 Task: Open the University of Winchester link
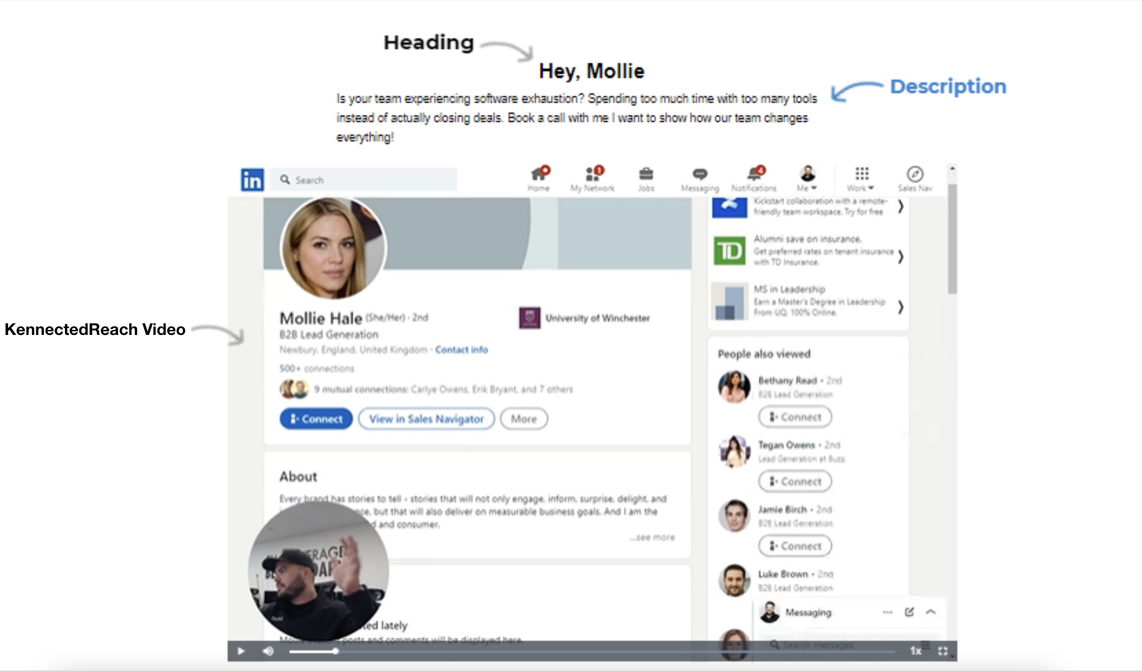point(597,318)
